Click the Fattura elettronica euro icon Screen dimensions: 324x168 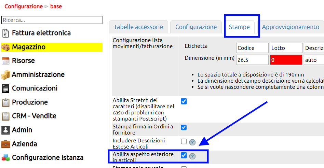point(5,33)
